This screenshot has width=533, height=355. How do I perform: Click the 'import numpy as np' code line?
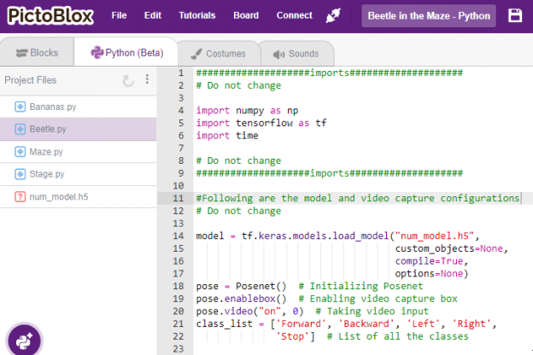point(247,110)
